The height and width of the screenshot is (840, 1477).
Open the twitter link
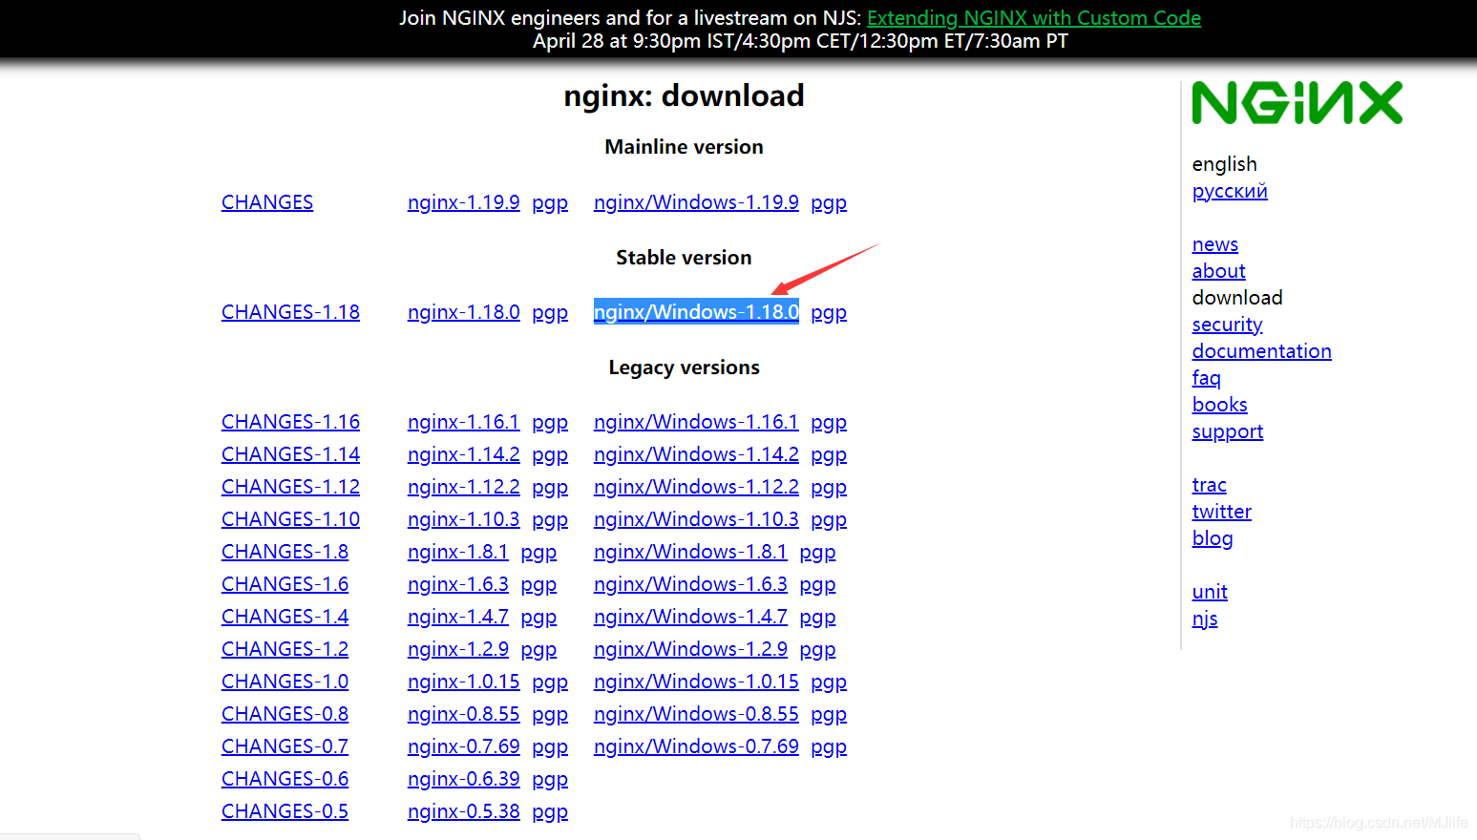pyautogui.click(x=1221, y=512)
